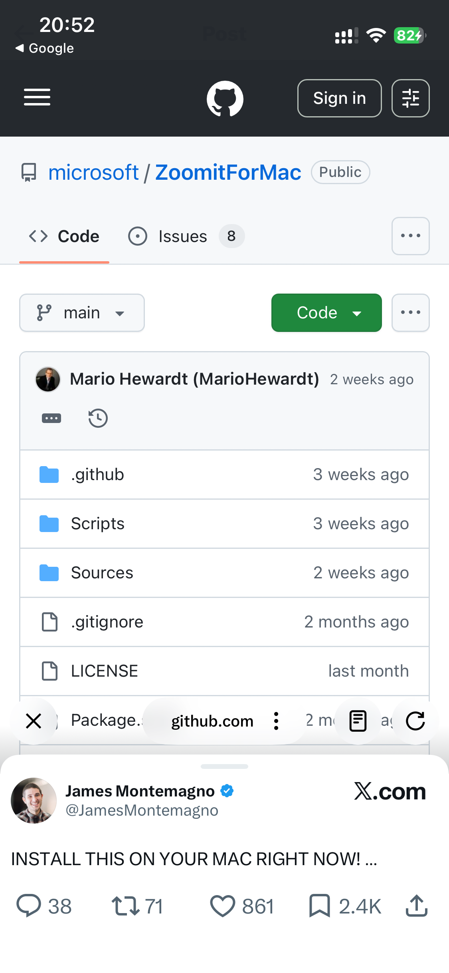This screenshot has height=973, width=449.
Task: Open the ZoomitForMac repository link
Action: pos(228,173)
